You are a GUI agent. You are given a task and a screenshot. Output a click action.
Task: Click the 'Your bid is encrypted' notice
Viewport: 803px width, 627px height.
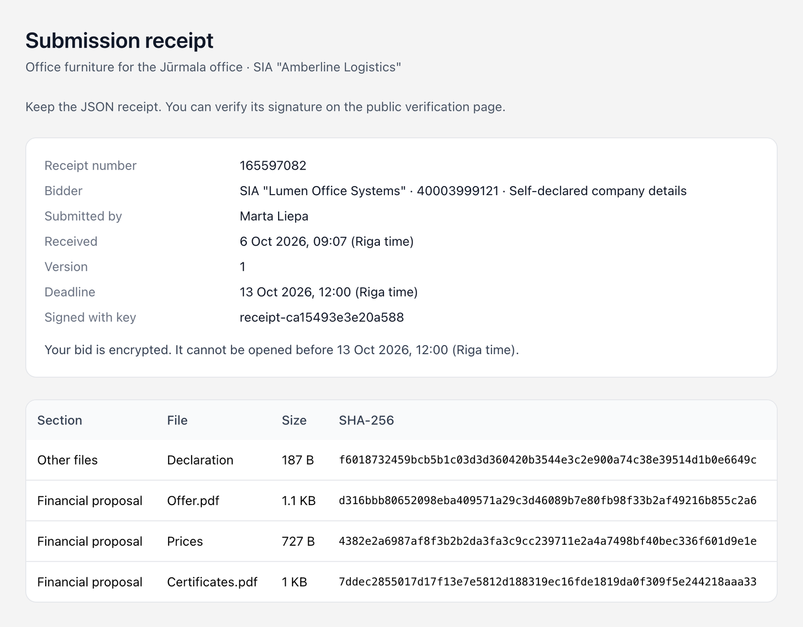click(282, 350)
